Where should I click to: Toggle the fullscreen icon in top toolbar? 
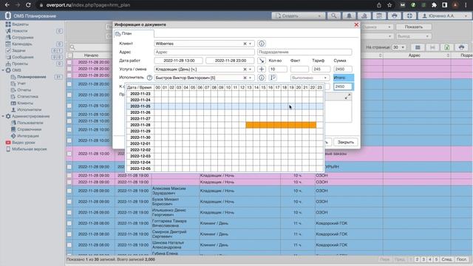(409, 16)
